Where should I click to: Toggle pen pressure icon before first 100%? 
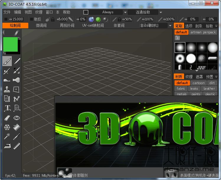tap(139, 19)
